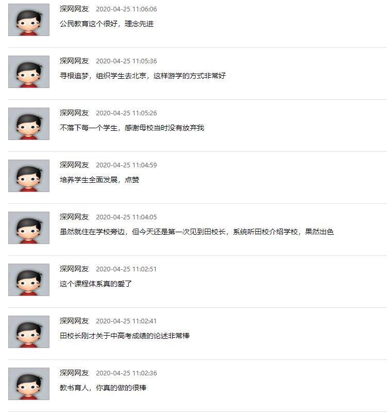Screen dimensions: 387x415
Task: Click username 深网网友 on 11:02:36 comment
Action: (74, 373)
